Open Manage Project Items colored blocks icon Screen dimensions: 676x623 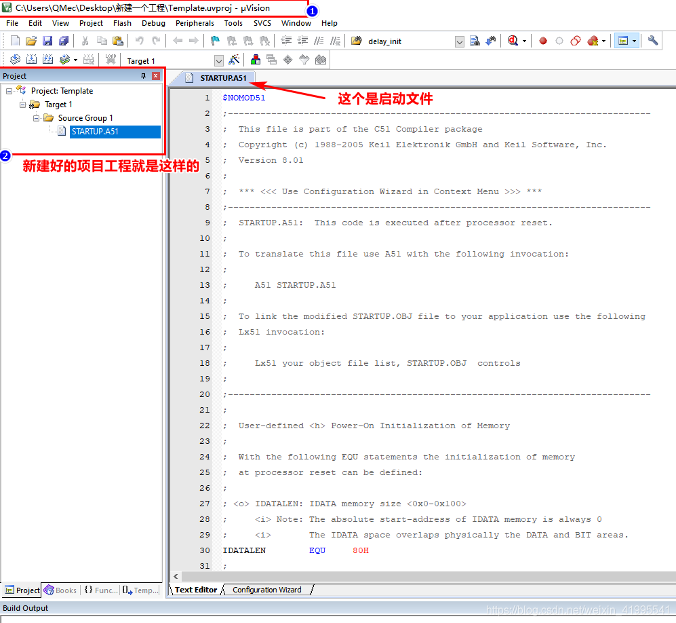tap(256, 60)
